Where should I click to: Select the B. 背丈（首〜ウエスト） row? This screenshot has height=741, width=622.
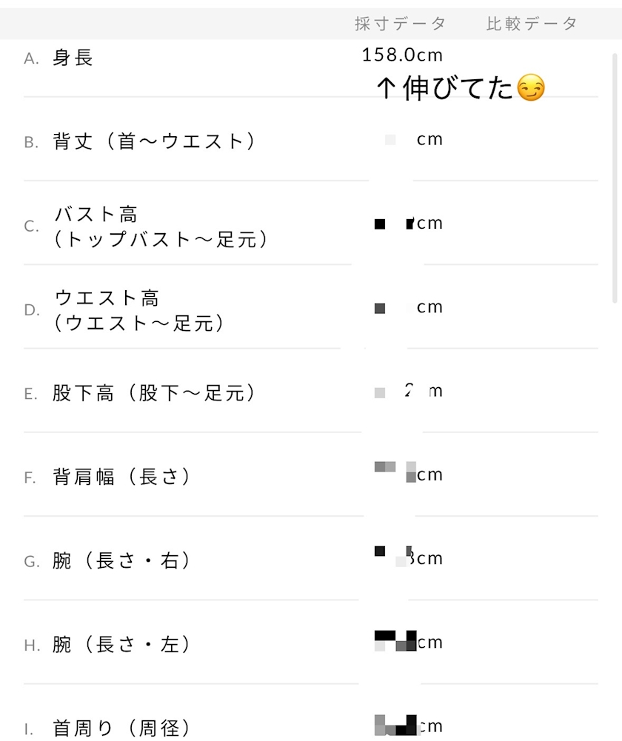(x=154, y=141)
